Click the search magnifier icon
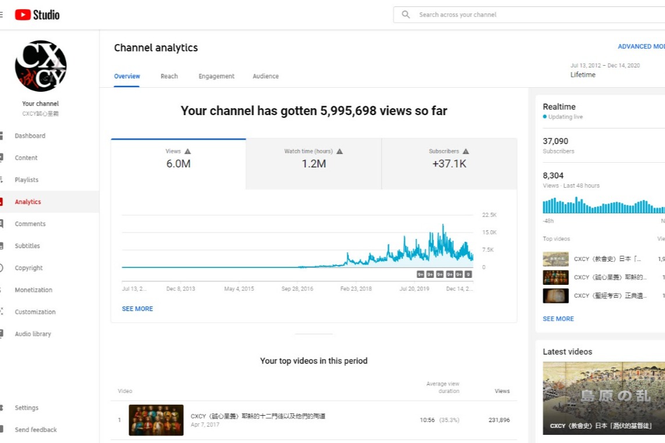 pyautogui.click(x=406, y=15)
